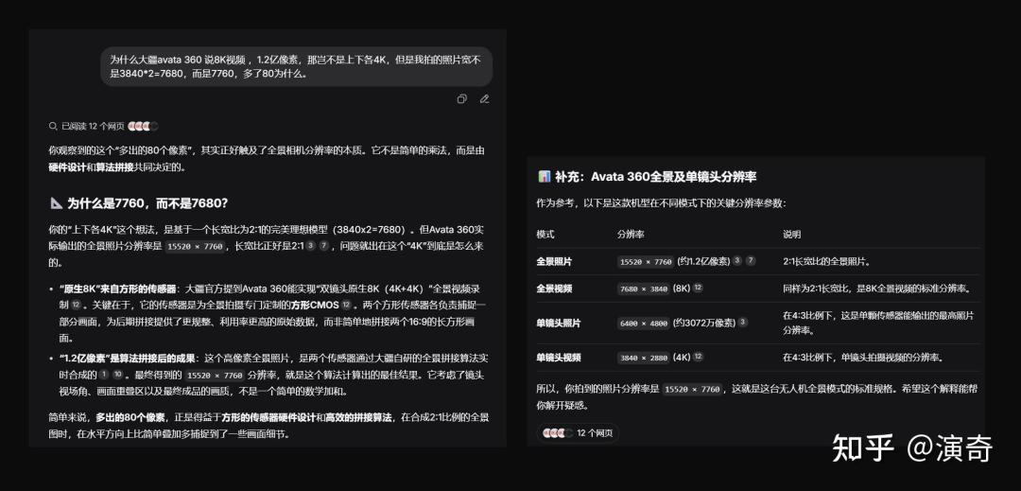Viewport: 1021px width, 491px height.
Task: Select the 单镜头照片 row label
Action: tap(559, 323)
